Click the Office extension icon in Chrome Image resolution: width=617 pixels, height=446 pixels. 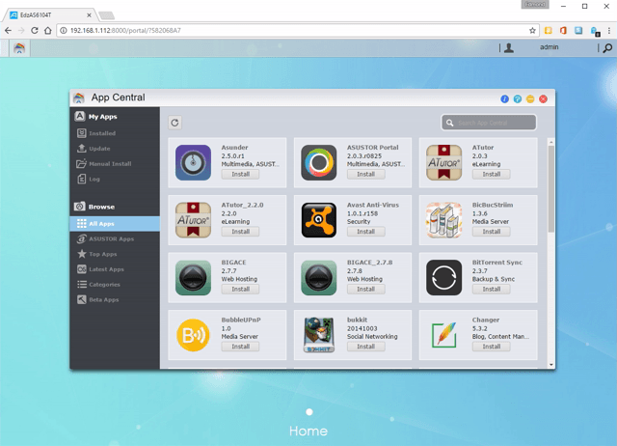point(563,30)
